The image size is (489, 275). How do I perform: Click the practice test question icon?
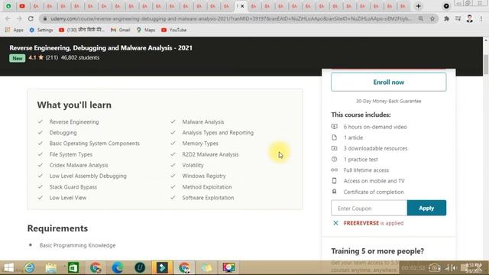coord(335,159)
